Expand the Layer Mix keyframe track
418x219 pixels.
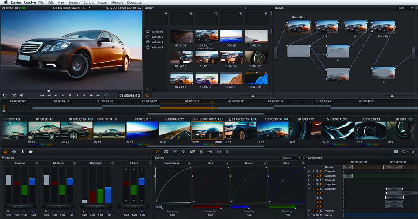click(x=309, y=184)
